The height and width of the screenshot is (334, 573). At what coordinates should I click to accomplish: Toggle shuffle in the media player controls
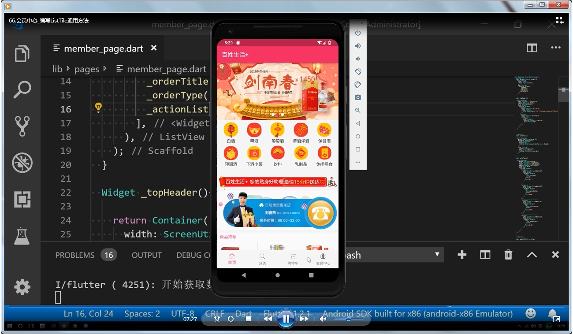(x=217, y=319)
